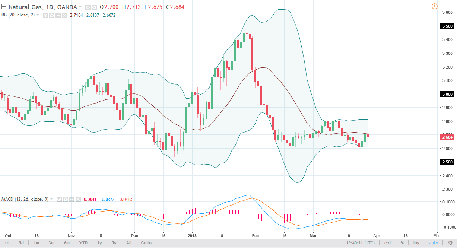Remove the Bollinger Bands indicator
This screenshot has height=248, width=457.
(64, 15)
